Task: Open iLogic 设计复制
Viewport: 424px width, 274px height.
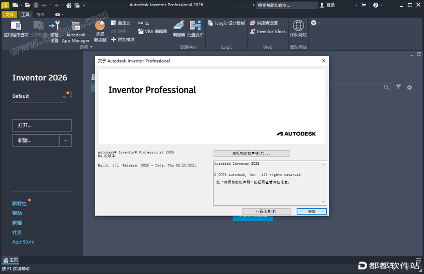Action: (226, 23)
